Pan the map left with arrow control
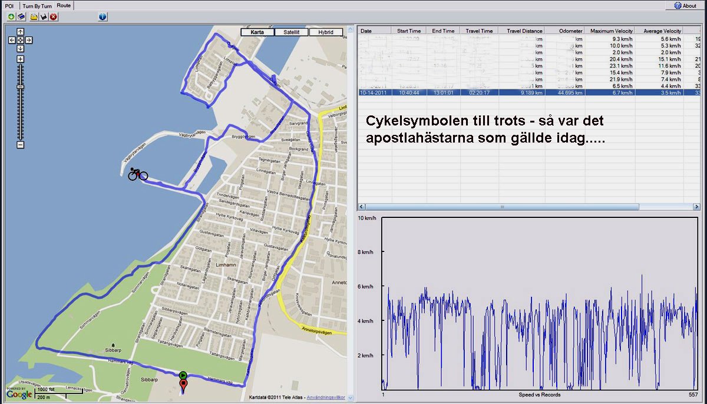This screenshot has height=404, width=707. 12,40
